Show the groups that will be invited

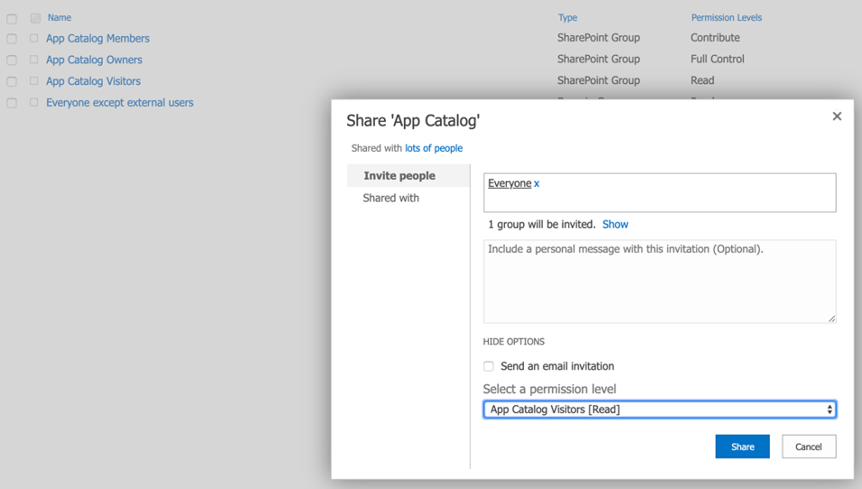615,225
